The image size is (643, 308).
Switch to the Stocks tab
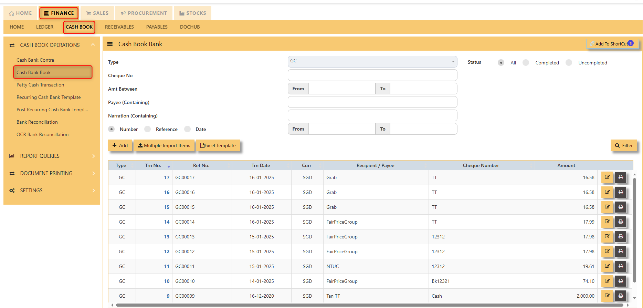[193, 13]
